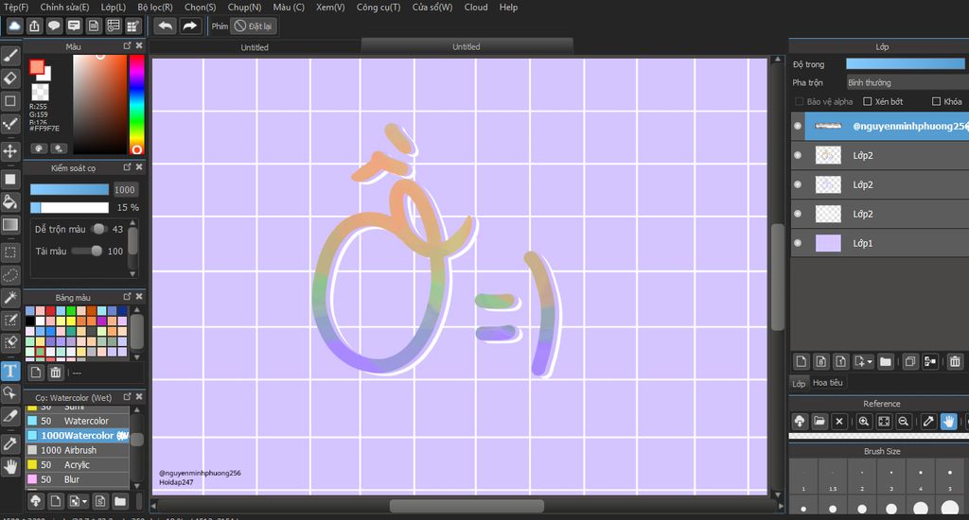Select the Hand pan tool in left toolbar
This screenshot has width=969, height=520.
10,466
